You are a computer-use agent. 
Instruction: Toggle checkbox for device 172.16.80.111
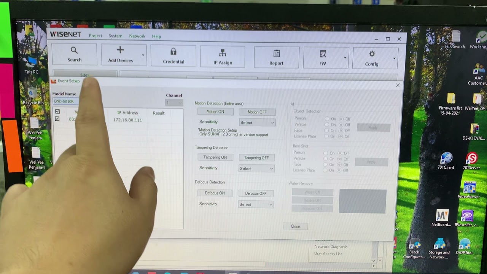[x=57, y=119]
